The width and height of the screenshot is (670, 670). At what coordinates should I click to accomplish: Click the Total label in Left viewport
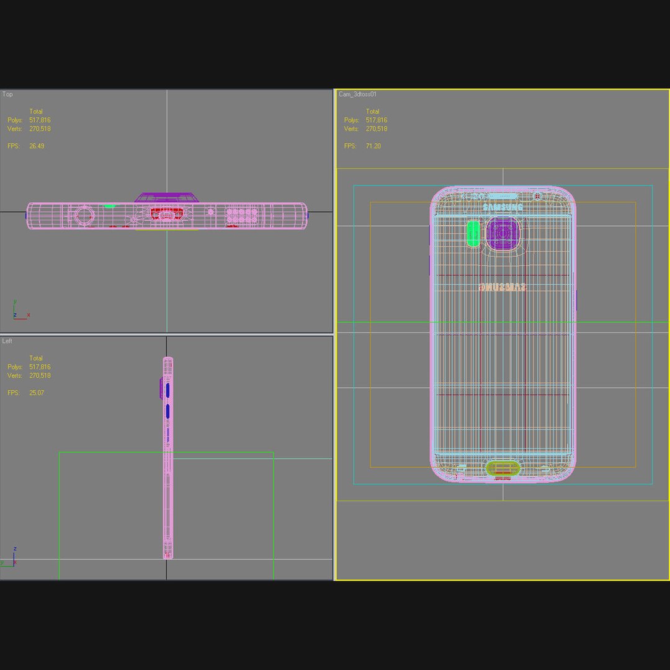(x=36, y=358)
